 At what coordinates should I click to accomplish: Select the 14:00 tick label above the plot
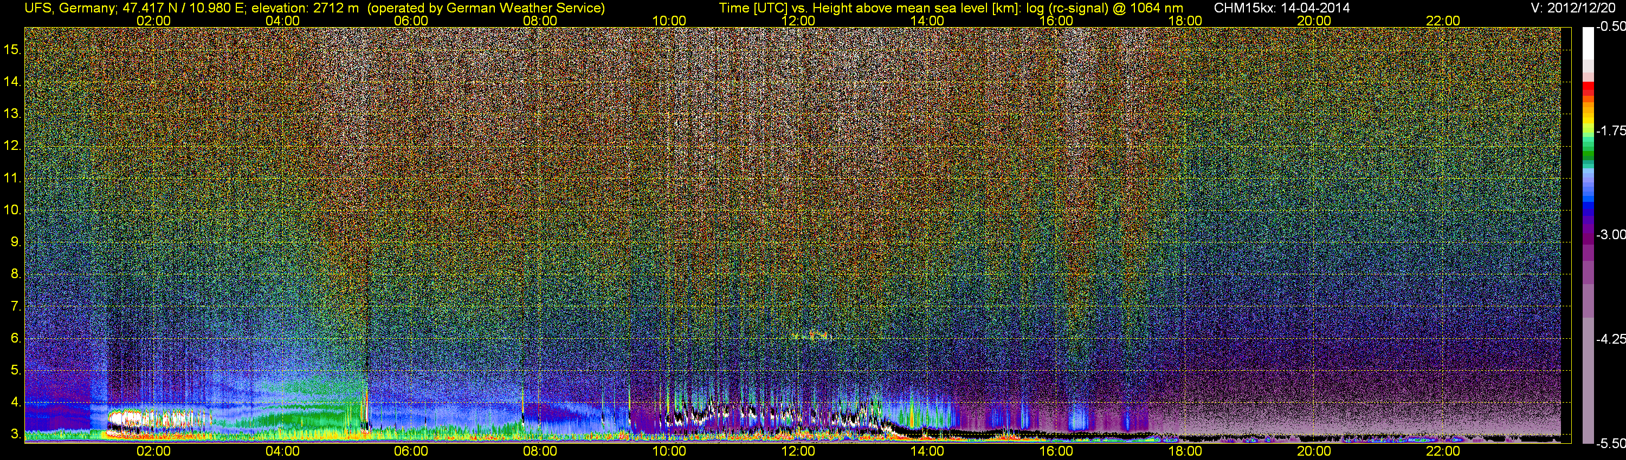(927, 21)
